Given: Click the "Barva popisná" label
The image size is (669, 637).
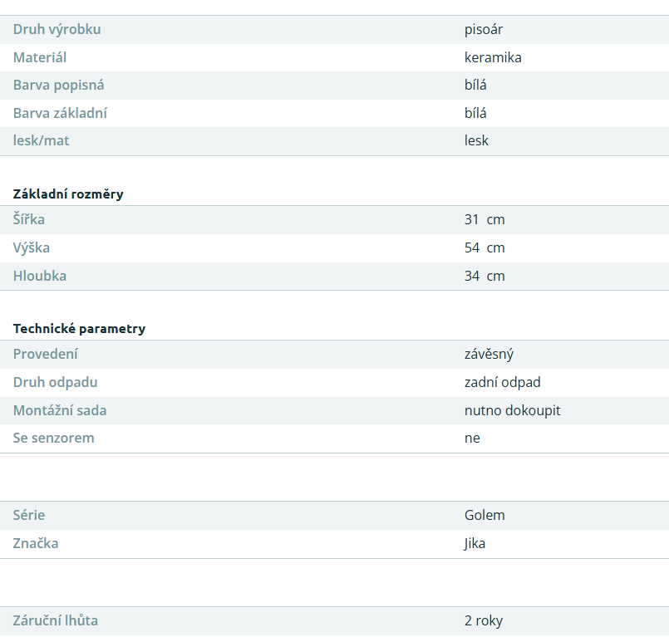Looking at the screenshot, I should (58, 86).
